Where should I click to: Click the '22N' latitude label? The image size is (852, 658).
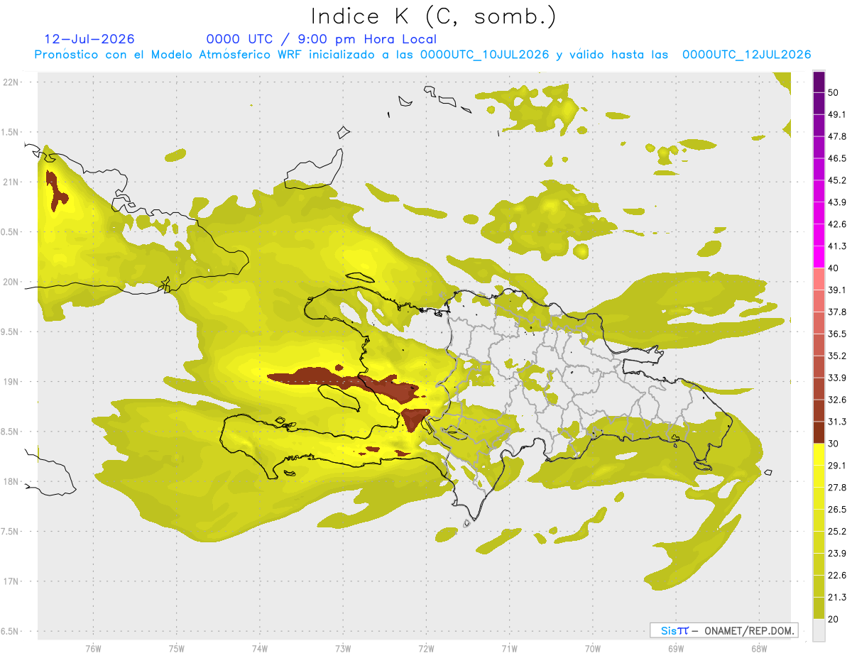pyautogui.click(x=11, y=82)
